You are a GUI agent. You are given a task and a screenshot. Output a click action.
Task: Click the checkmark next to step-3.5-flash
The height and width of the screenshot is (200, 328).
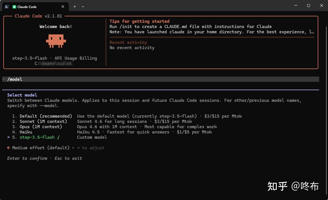point(58,137)
